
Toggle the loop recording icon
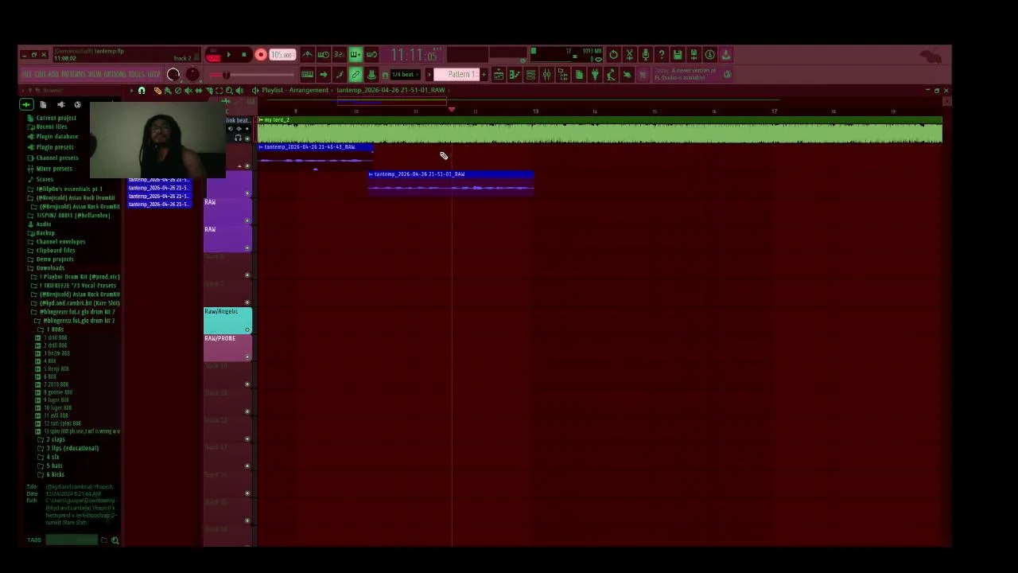[371, 55]
